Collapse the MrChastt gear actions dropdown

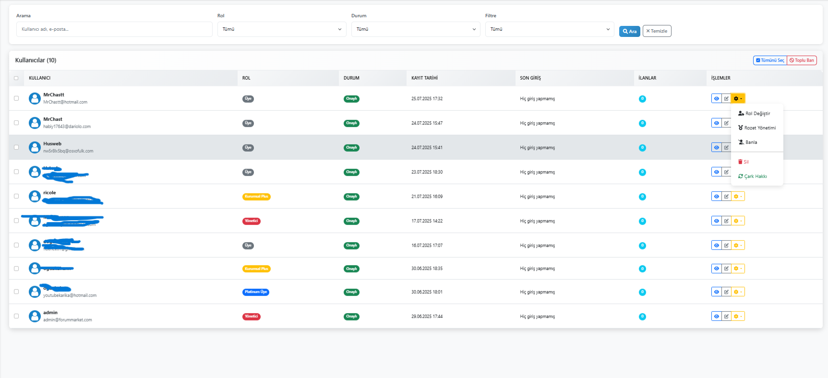[738, 99]
